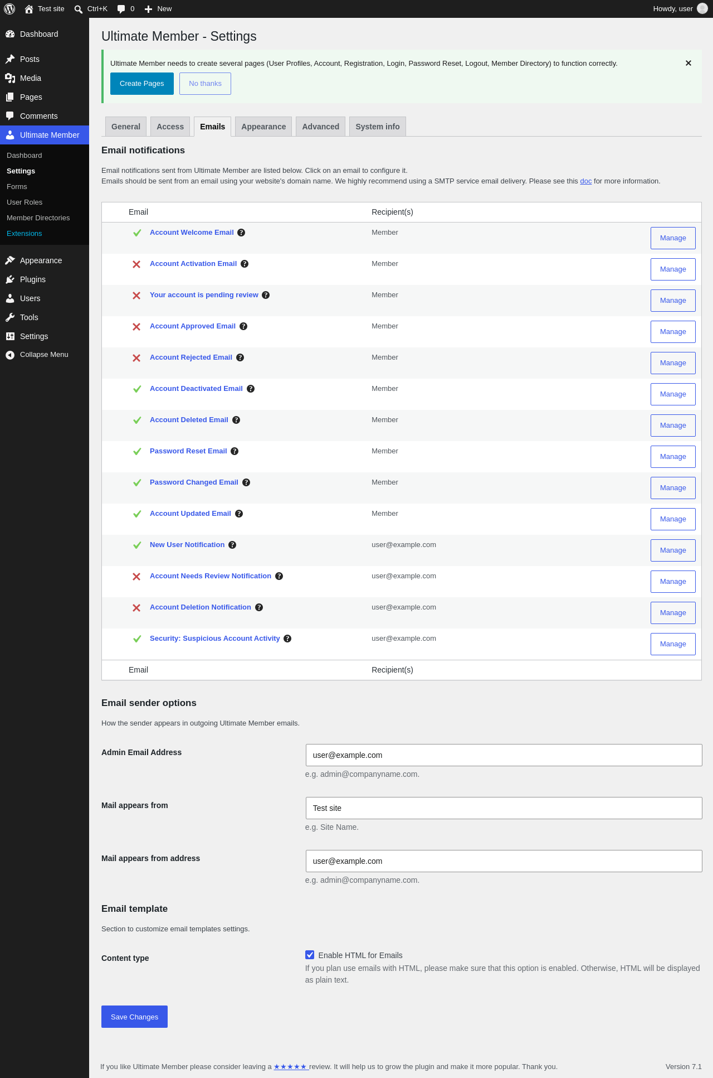The height and width of the screenshot is (1078, 713).
Task: Click disabled X for Account Activation Email
Action: pyautogui.click(x=136, y=264)
